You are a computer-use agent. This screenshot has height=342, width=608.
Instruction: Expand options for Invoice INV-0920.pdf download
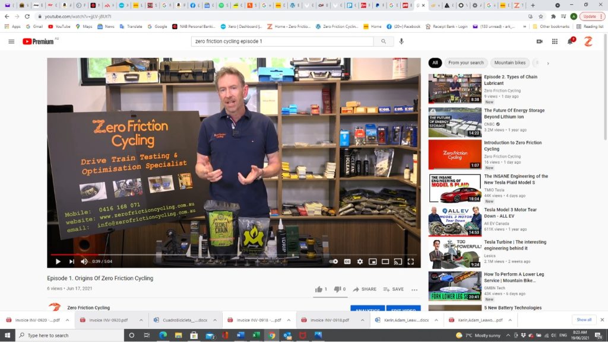click(x=141, y=320)
